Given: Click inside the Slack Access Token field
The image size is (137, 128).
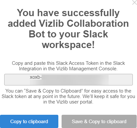Looking at the screenshot, I should click(x=68, y=80).
